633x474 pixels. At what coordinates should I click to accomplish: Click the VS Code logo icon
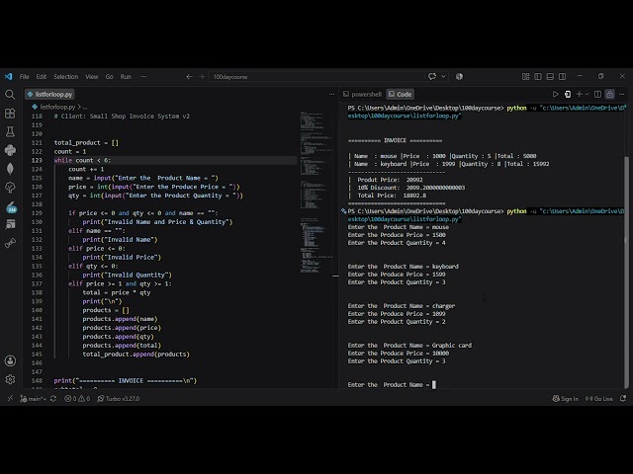[9, 77]
